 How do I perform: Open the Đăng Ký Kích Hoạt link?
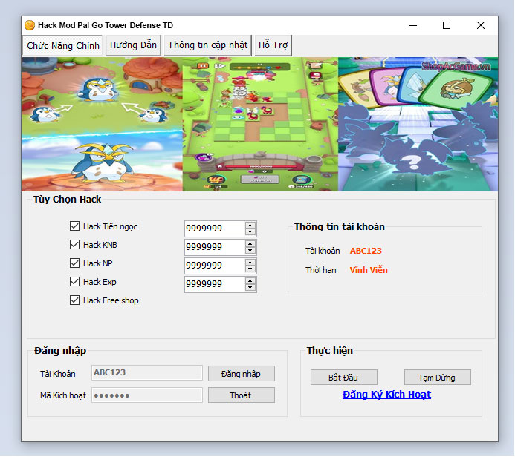386,395
